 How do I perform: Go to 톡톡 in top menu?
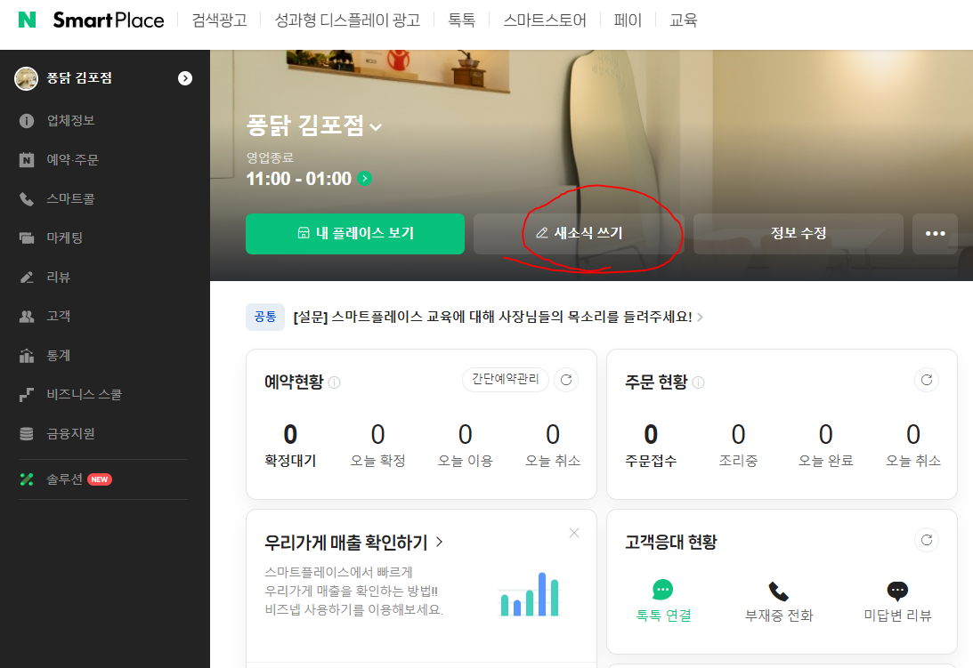(x=462, y=20)
